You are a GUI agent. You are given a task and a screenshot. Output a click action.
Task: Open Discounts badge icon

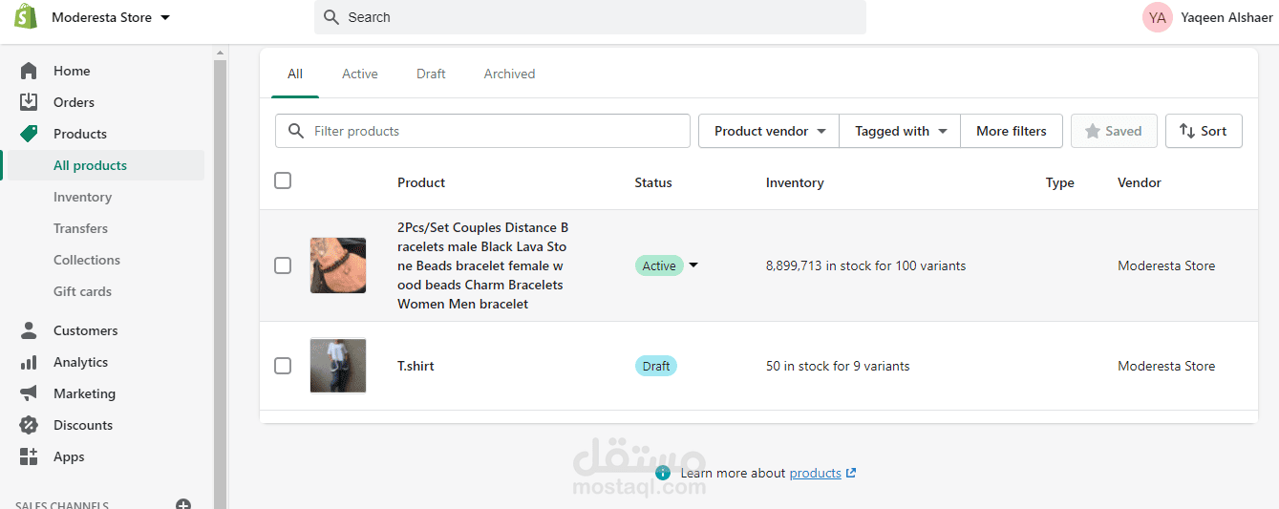(x=29, y=425)
